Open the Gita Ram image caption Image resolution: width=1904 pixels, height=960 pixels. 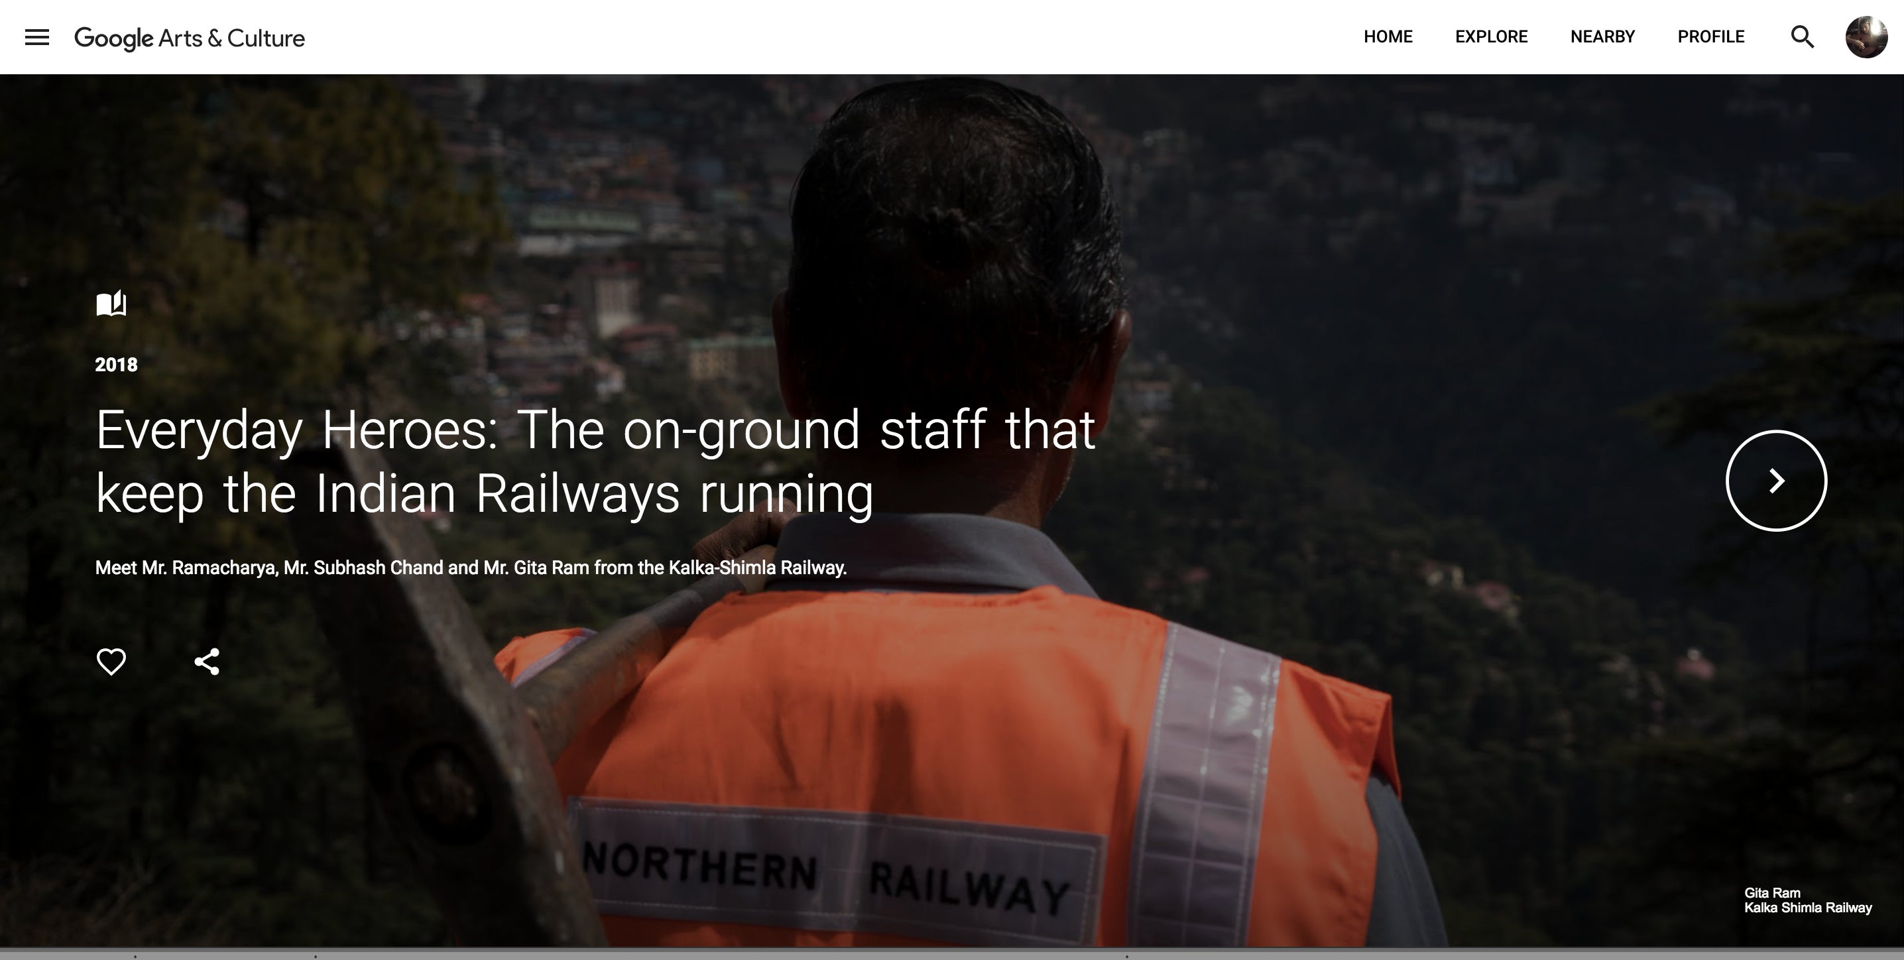(1771, 893)
